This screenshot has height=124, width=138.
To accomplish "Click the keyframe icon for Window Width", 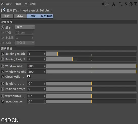I will point(3,66).
